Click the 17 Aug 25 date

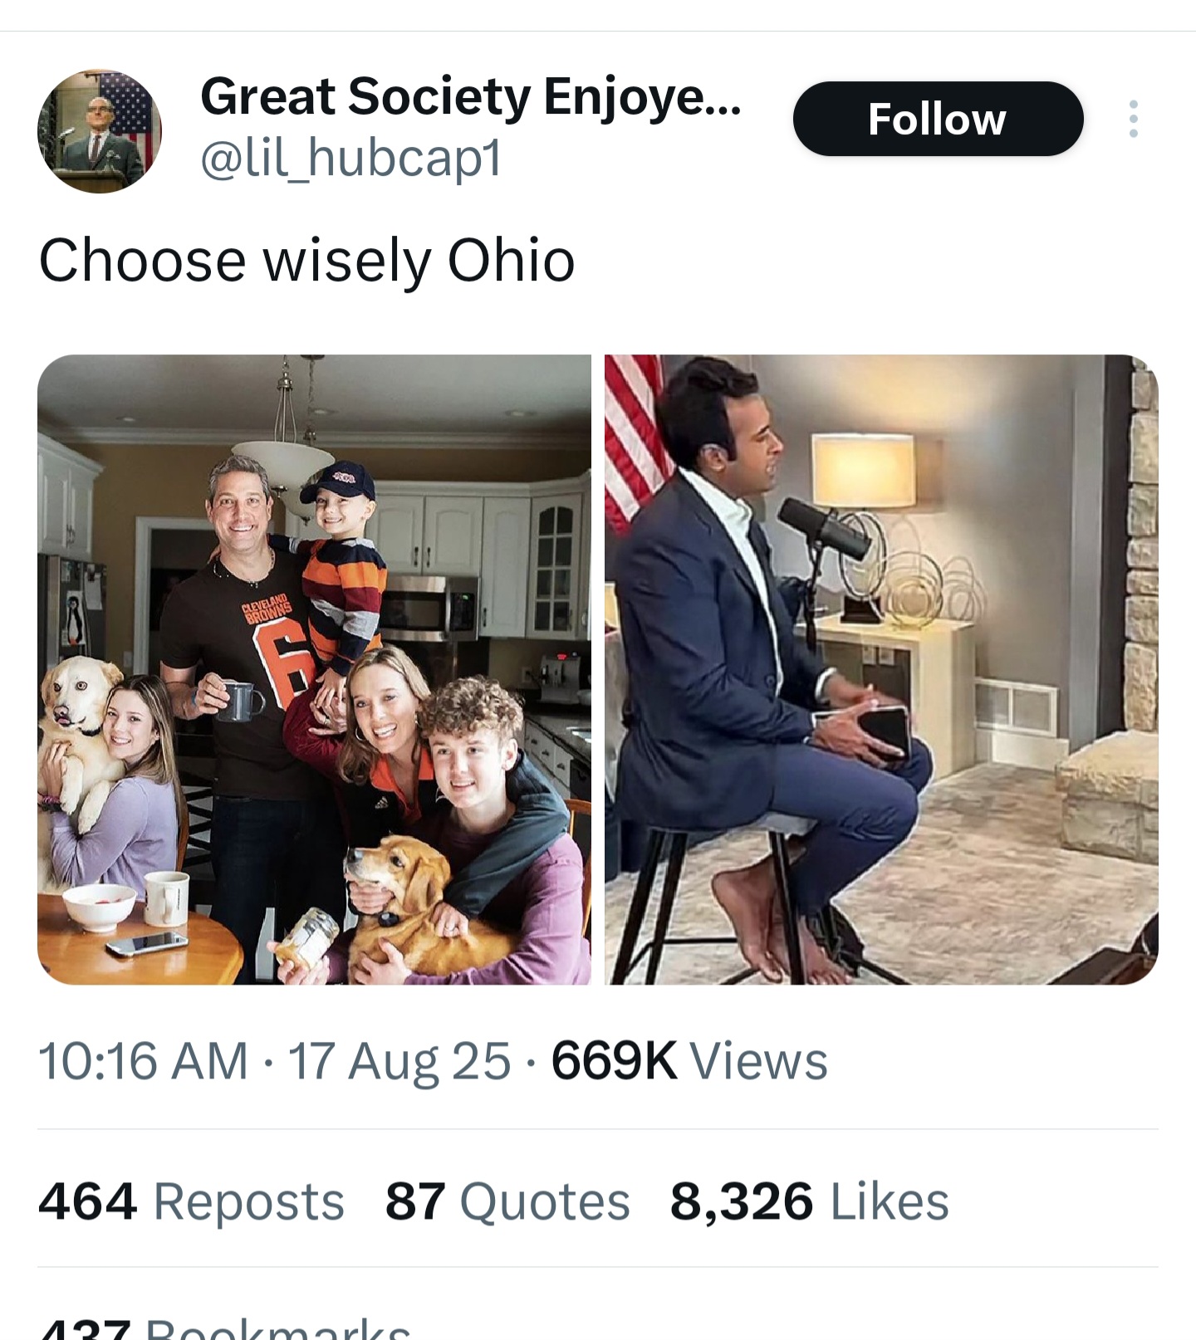[399, 1061]
